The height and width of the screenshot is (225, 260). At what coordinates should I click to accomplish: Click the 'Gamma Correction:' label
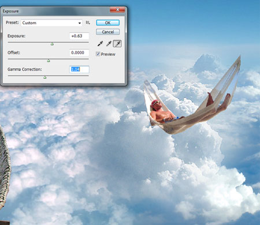(25, 69)
